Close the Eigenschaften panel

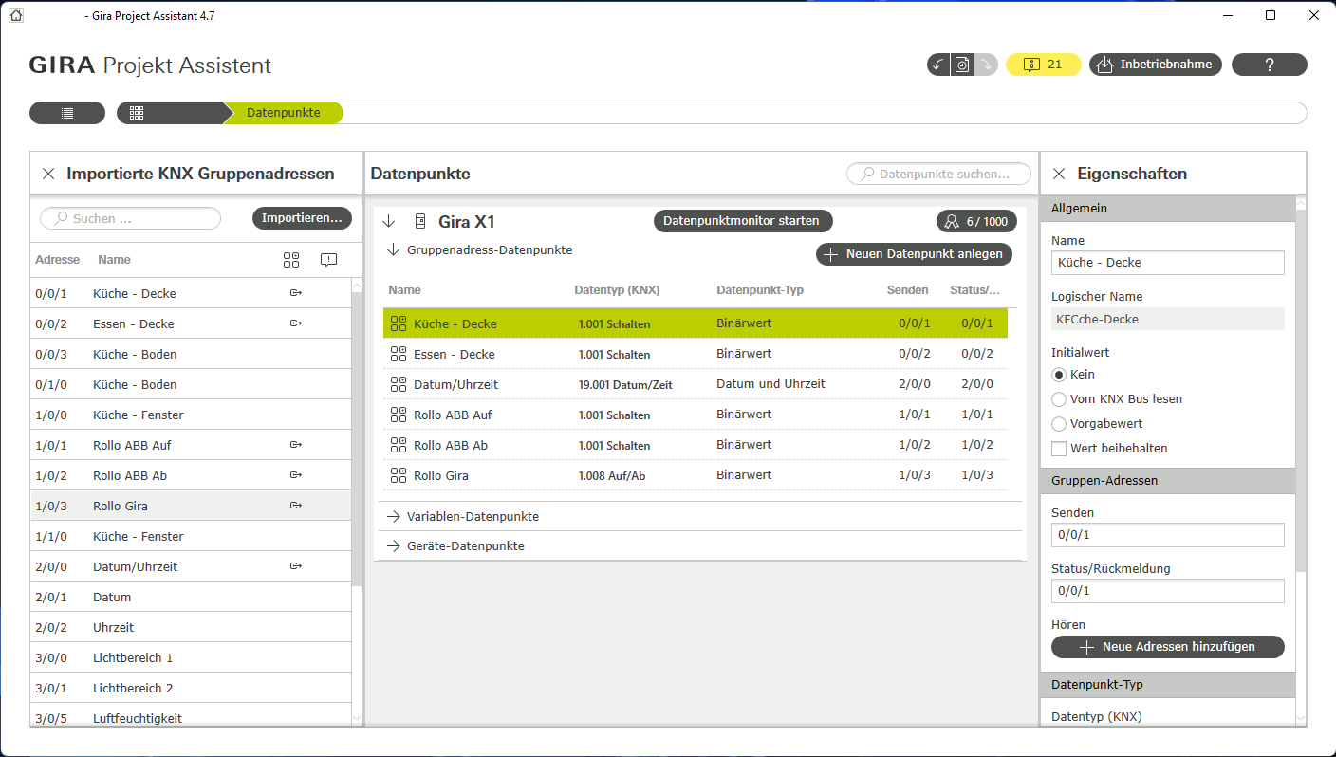tap(1059, 174)
